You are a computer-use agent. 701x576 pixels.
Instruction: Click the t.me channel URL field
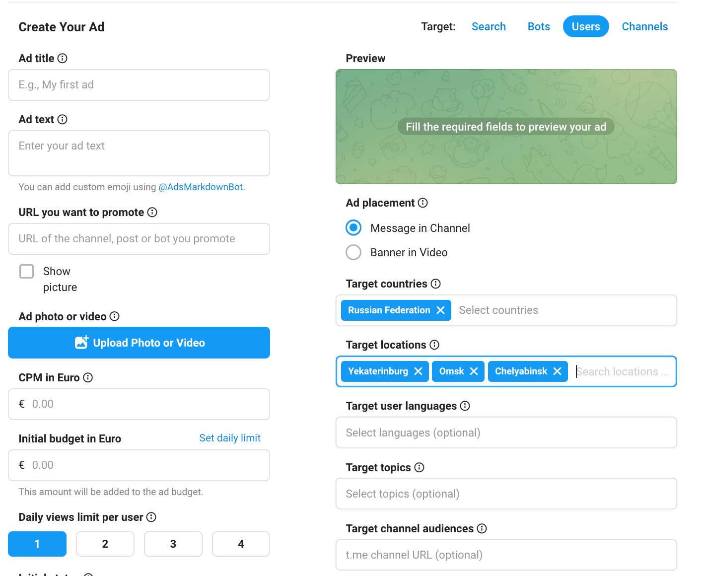pos(506,555)
